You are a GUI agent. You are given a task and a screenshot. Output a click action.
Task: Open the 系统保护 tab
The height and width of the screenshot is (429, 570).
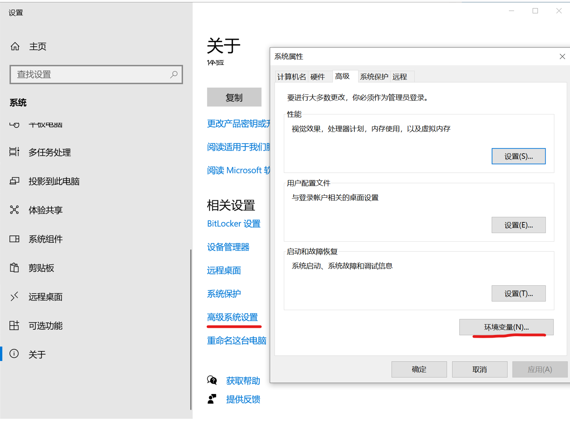374,77
